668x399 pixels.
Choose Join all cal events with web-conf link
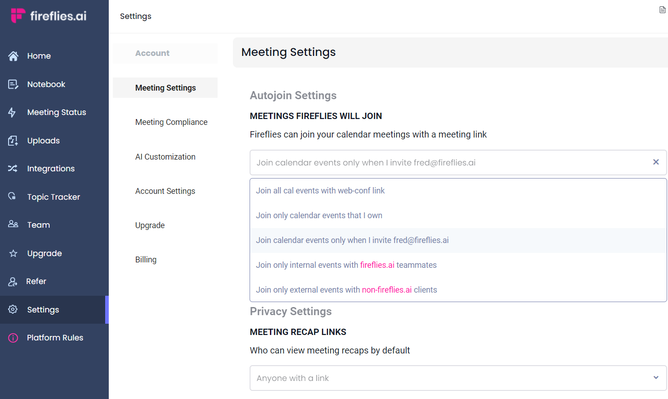(x=458, y=191)
